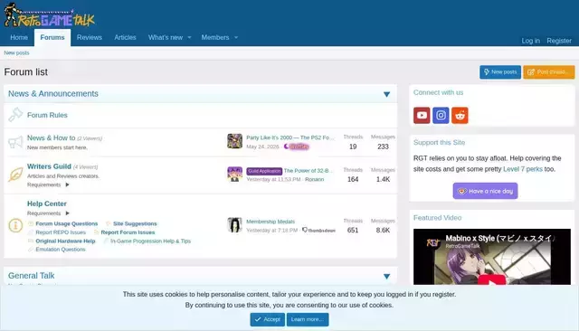Viewport: 579px width, 331px height.
Task: Accept the cookie notice
Action: pyautogui.click(x=268, y=319)
